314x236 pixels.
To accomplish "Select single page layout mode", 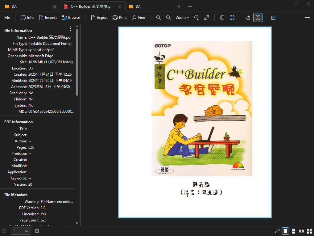I will (285, 231).
